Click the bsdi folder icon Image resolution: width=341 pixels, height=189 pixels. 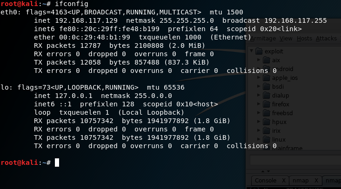click(x=267, y=86)
